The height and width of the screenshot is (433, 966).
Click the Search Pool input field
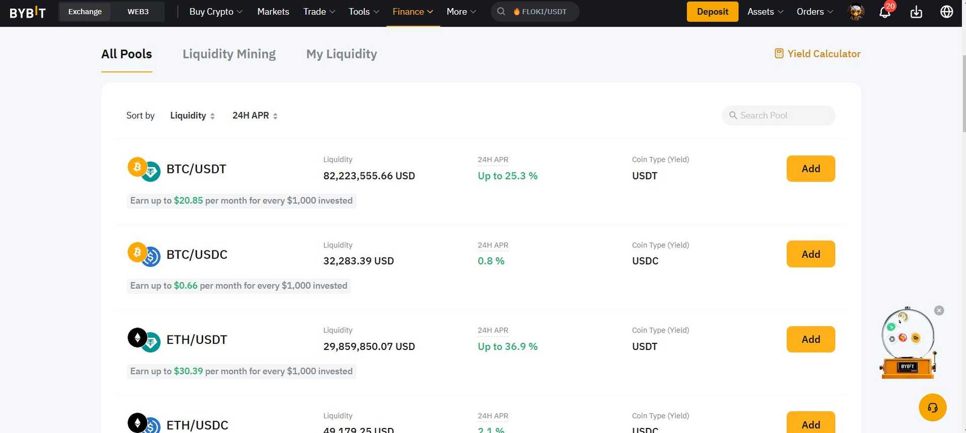[778, 115]
